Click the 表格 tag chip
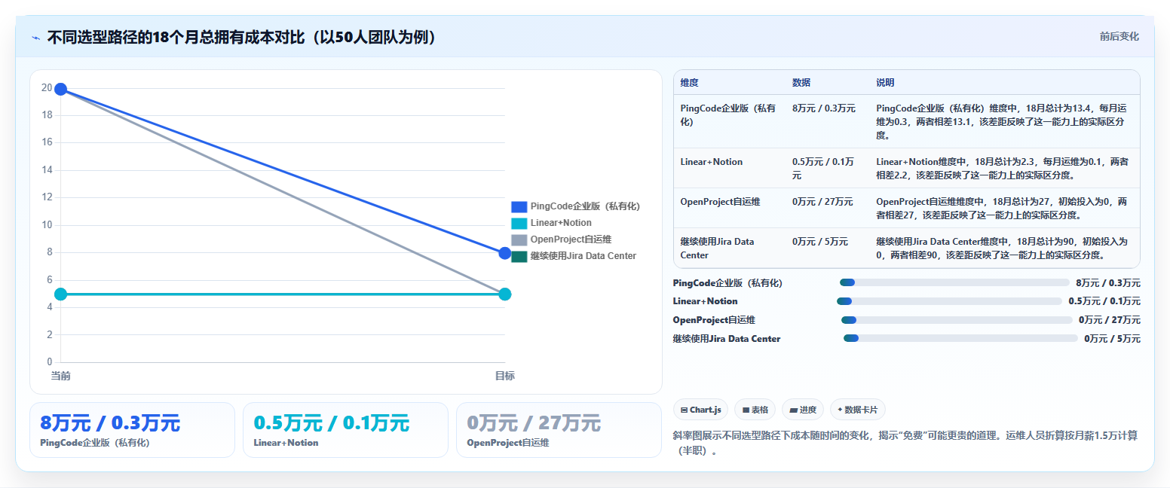 [755, 410]
